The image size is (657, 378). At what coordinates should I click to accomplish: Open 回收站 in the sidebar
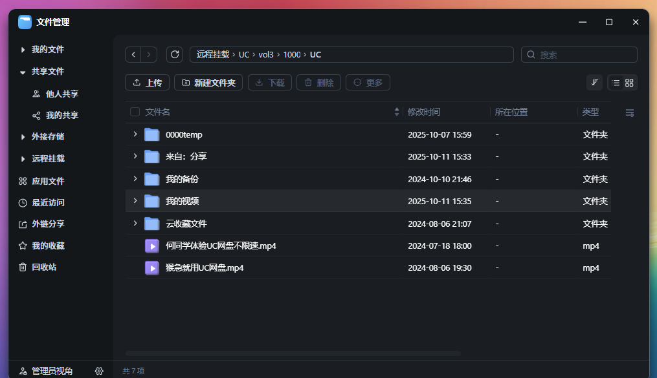44,267
